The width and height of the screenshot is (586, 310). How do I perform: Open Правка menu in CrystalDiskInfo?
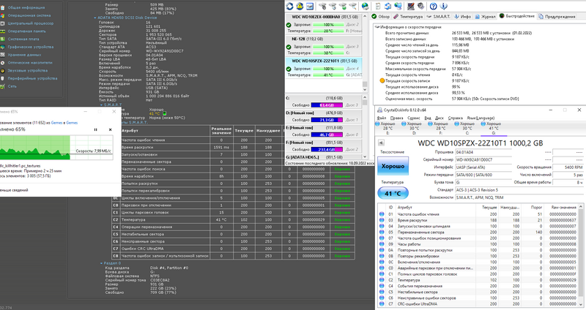point(396,118)
